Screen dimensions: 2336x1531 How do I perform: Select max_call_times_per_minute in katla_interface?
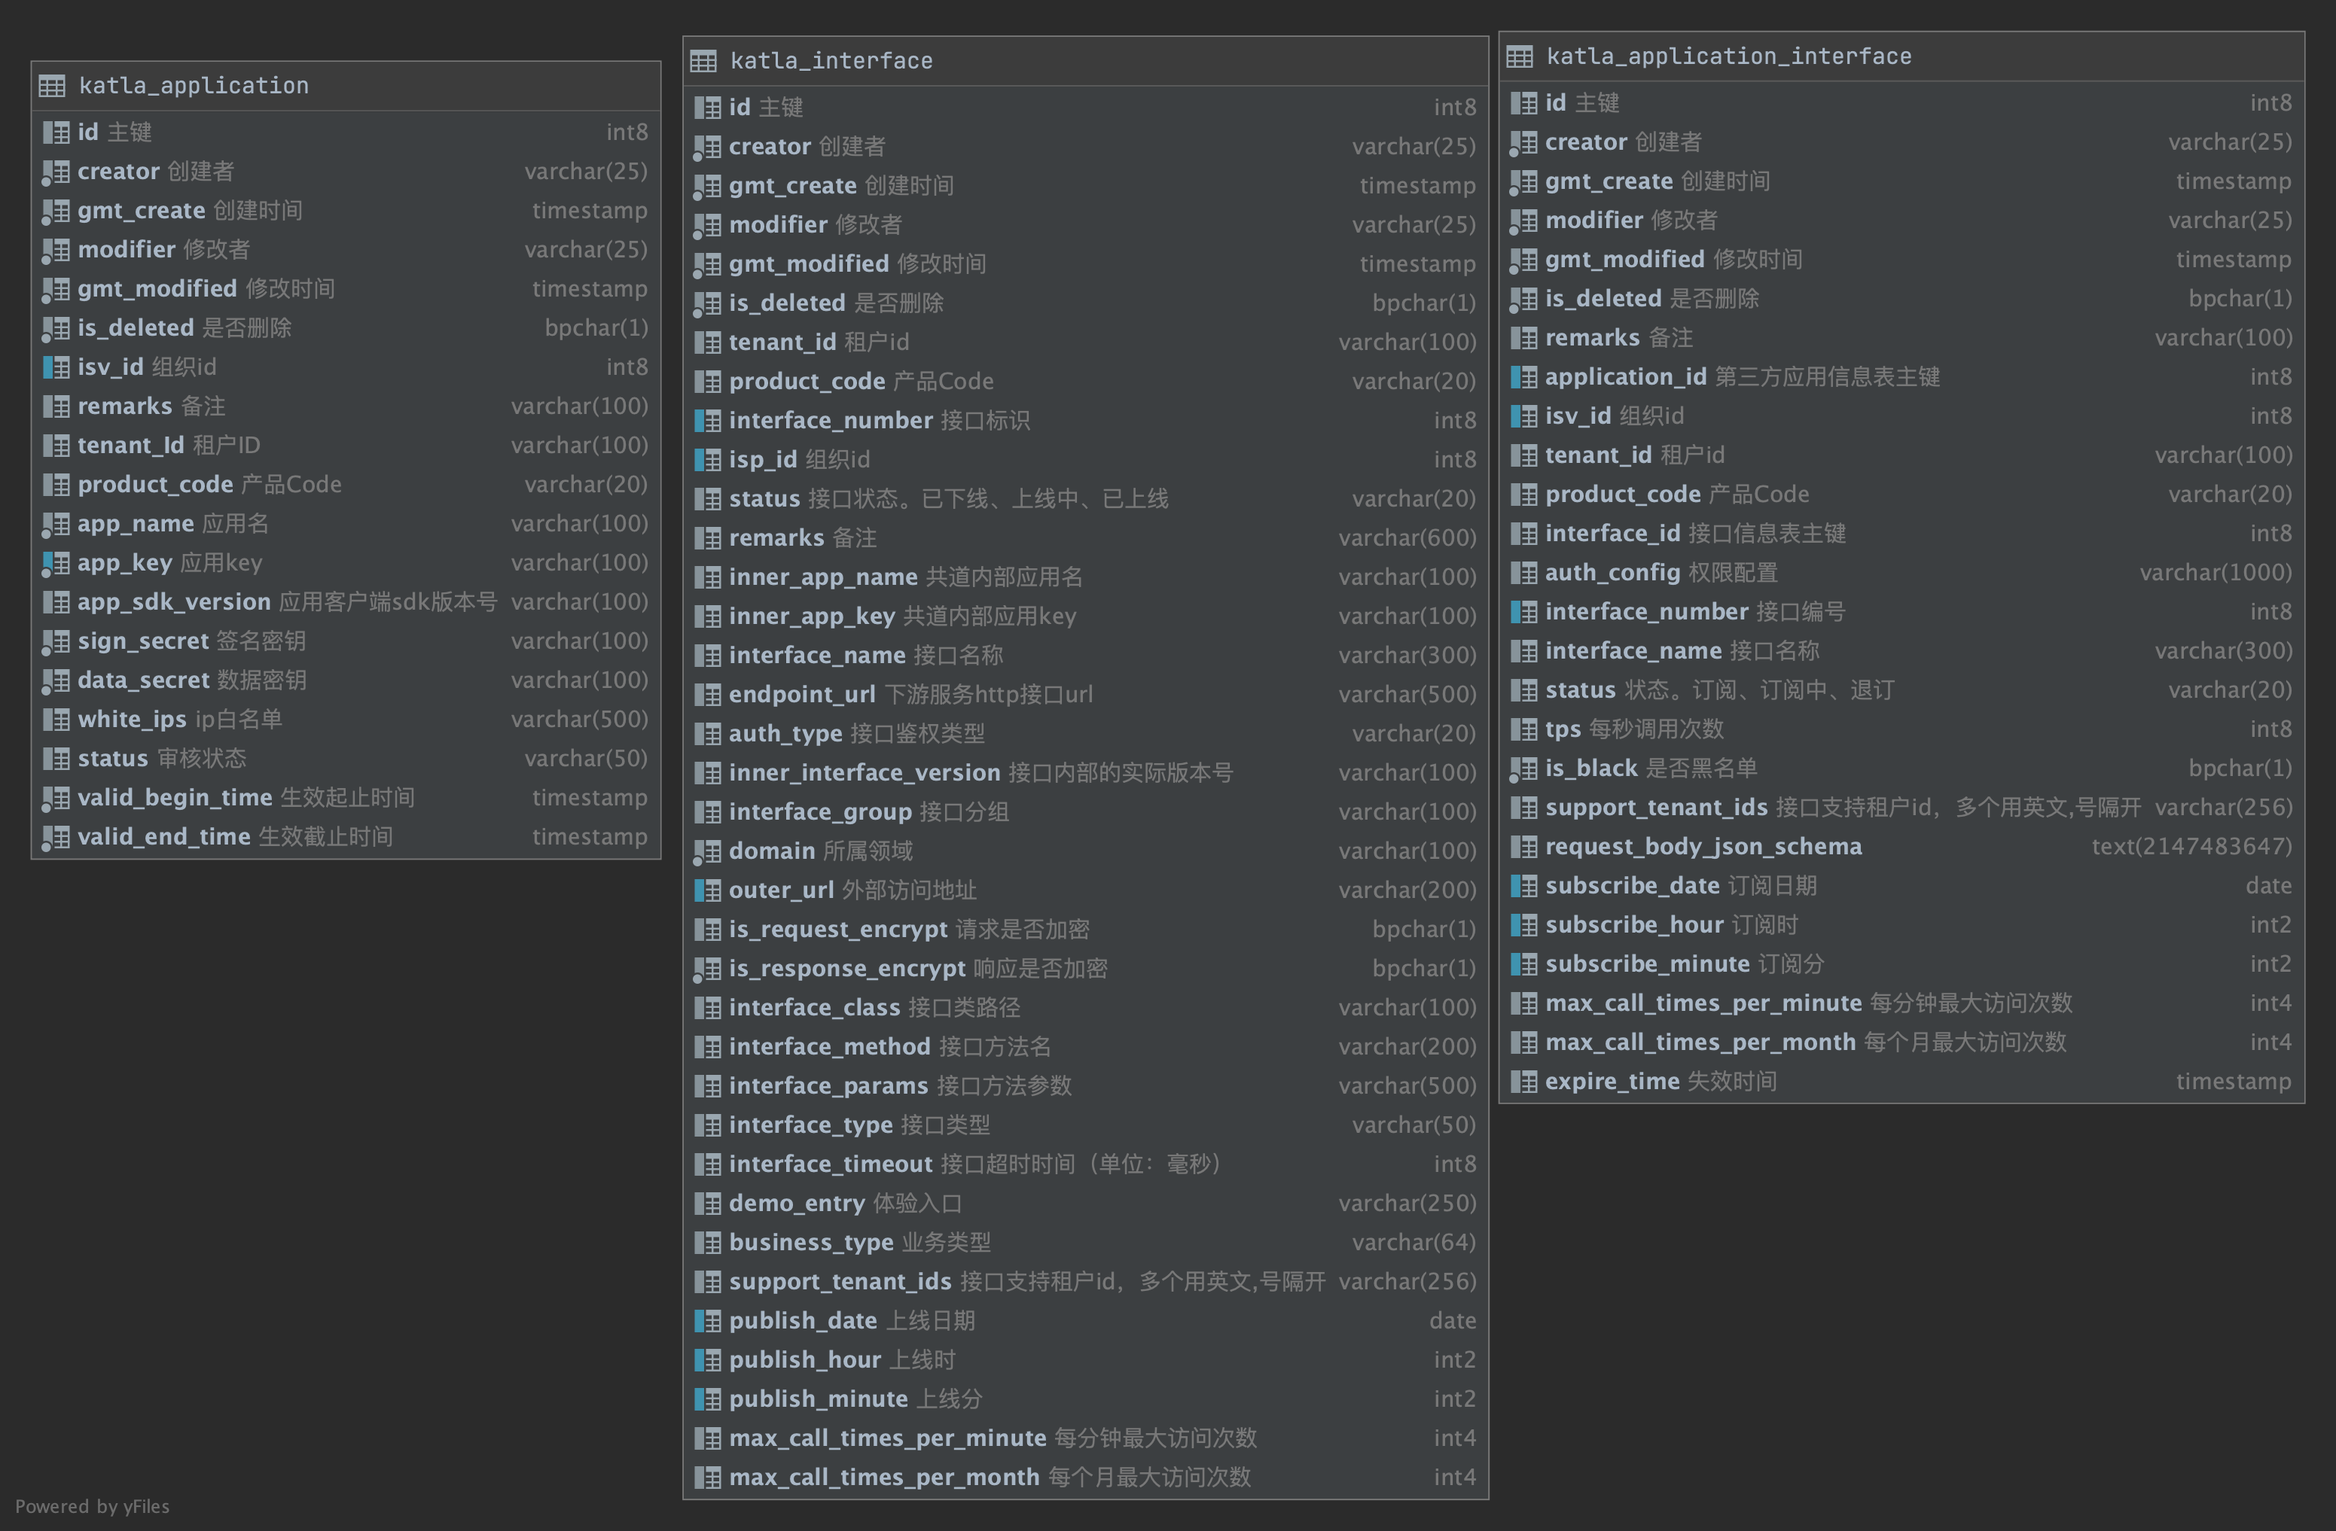[x=1086, y=1439]
